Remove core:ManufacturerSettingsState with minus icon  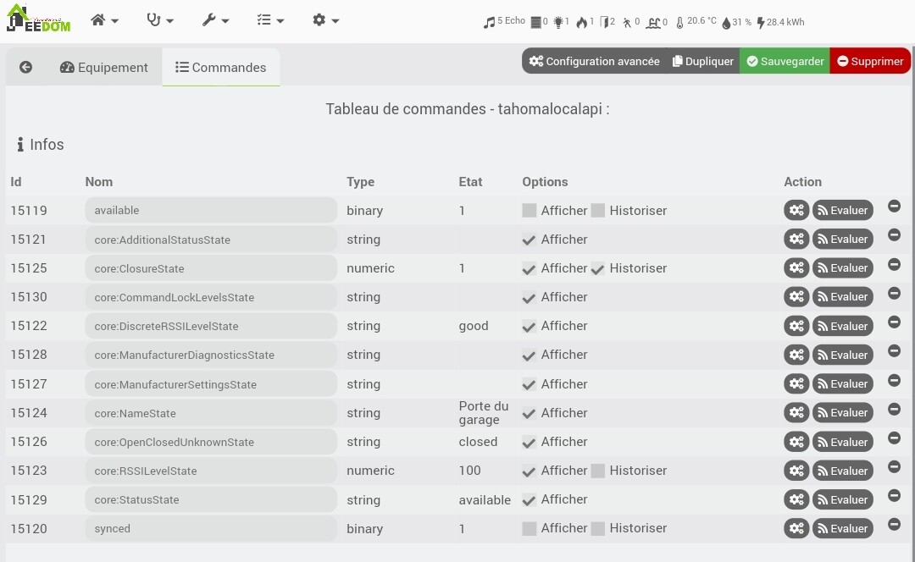[894, 380]
